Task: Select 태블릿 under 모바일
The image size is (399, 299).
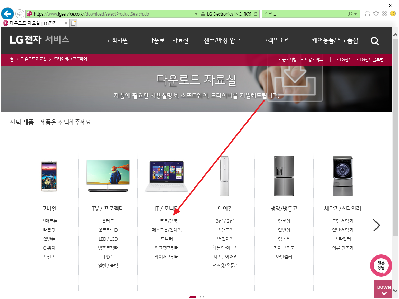Action: (x=49, y=230)
